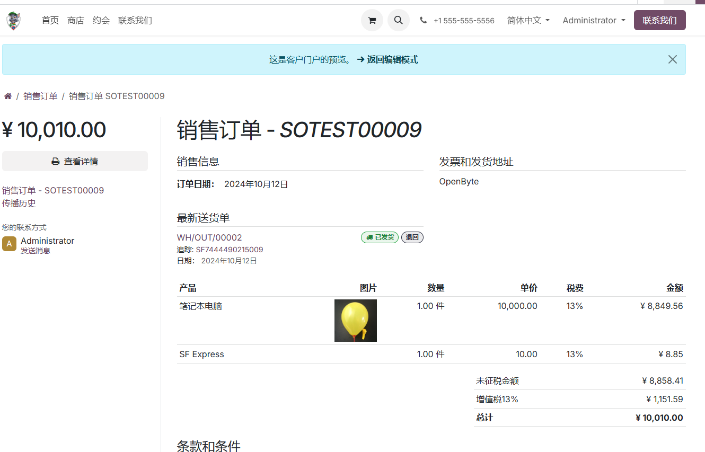The width and height of the screenshot is (705, 452).
Task: Click the 发送消息 link
Action: (x=36, y=251)
